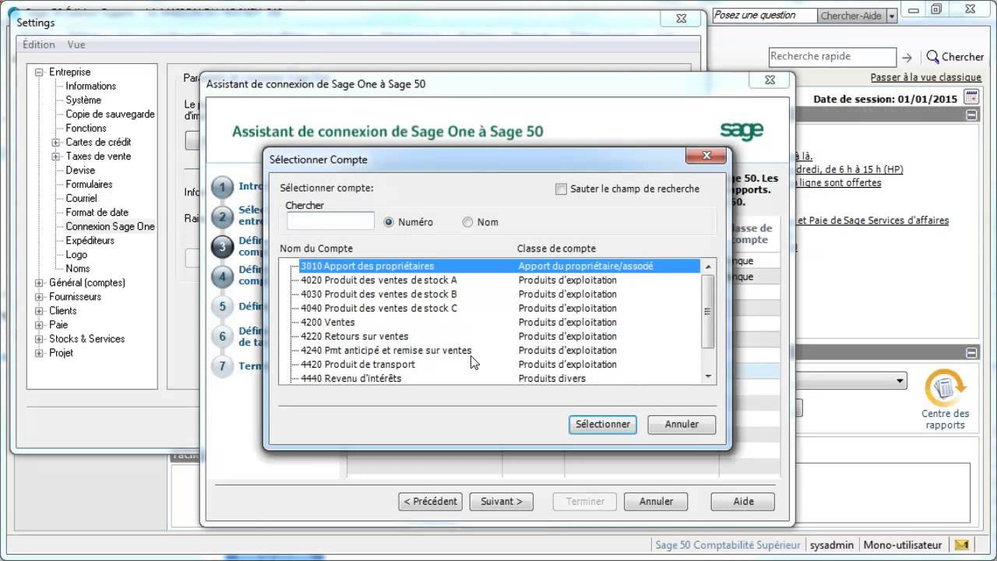Click the Sélectionner button
This screenshot has width=997, height=561.
click(x=603, y=425)
